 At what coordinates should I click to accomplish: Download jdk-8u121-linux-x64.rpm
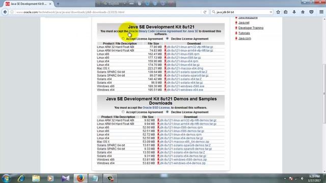(182, 61)
